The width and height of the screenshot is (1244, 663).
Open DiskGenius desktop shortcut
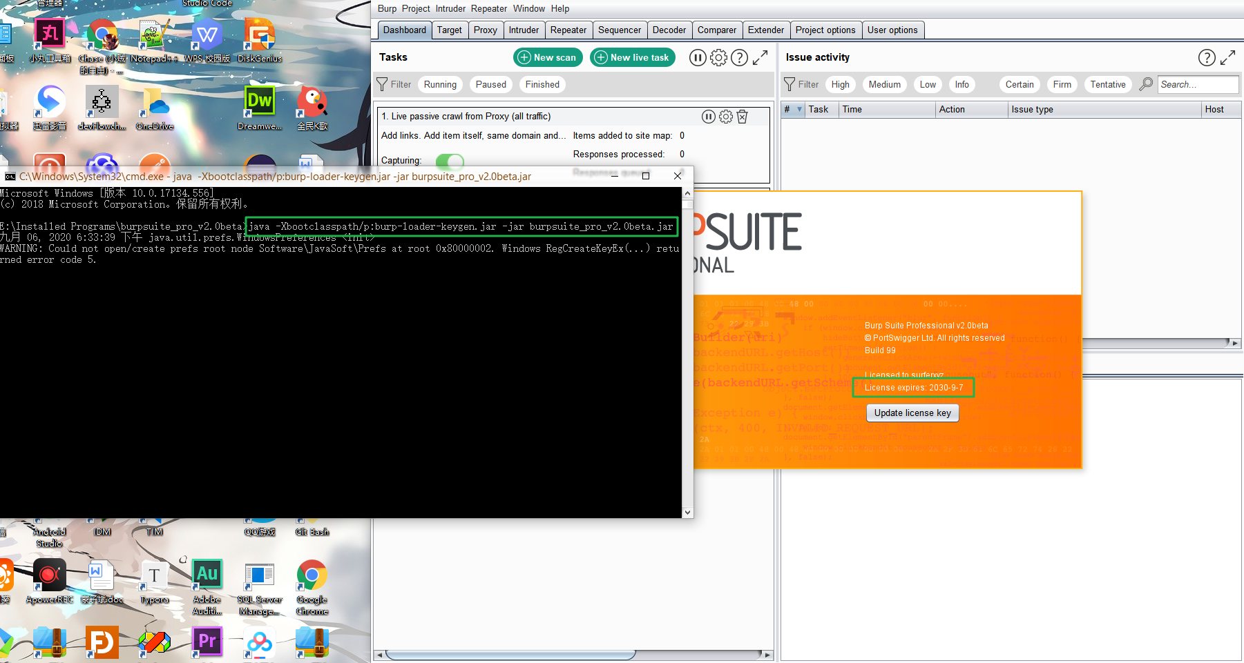pos(260,41)
